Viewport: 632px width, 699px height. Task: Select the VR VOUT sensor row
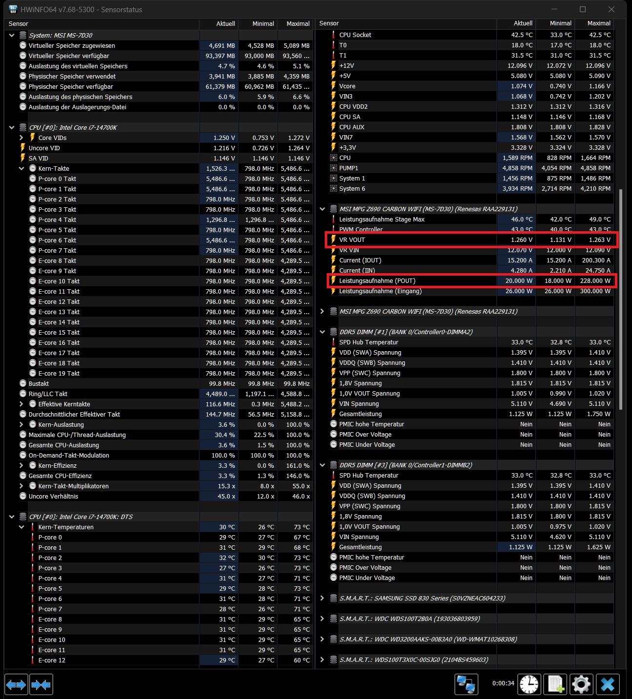pyautogui.click(x=470, y=240)
